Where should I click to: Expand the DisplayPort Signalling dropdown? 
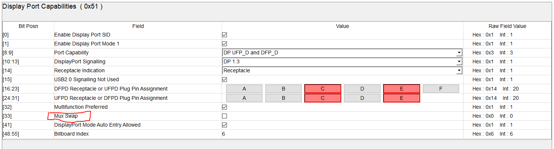point(459,62)
